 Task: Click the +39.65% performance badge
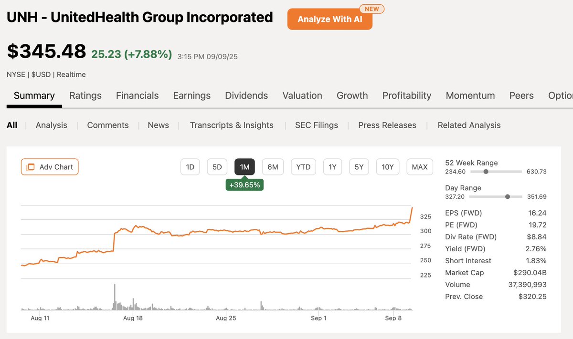coord(244,185)
